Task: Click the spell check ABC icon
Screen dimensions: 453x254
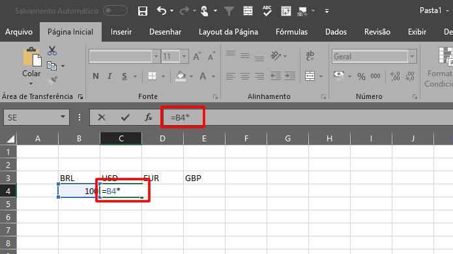Action: [267, 11]
